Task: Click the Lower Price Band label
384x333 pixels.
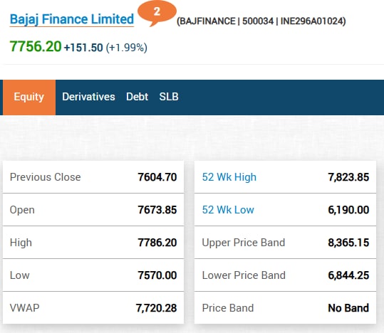Action: 244,275
